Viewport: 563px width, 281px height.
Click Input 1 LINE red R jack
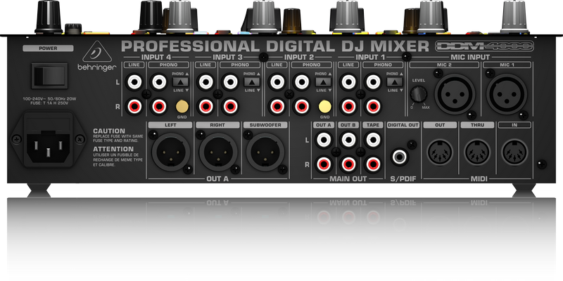(348, 107)
